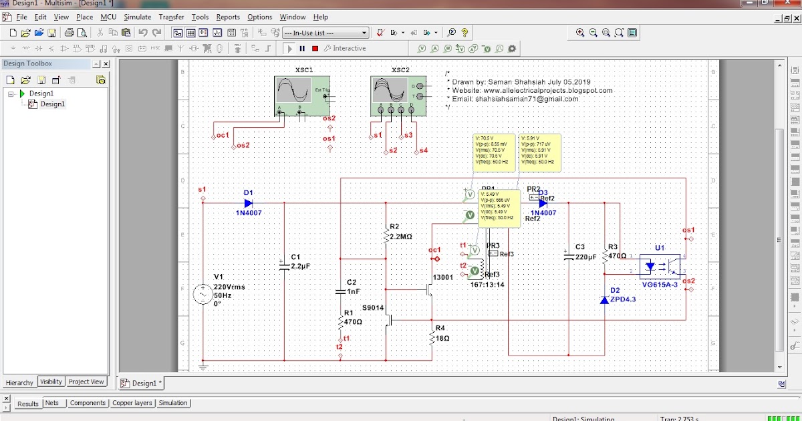Open the Place Diode component icon
This screenshot has width=802, height=421.
pos(39,47)
